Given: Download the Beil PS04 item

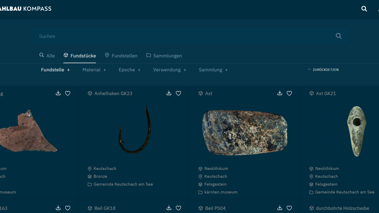Looking at the screenshot, I should pos(280,208).
